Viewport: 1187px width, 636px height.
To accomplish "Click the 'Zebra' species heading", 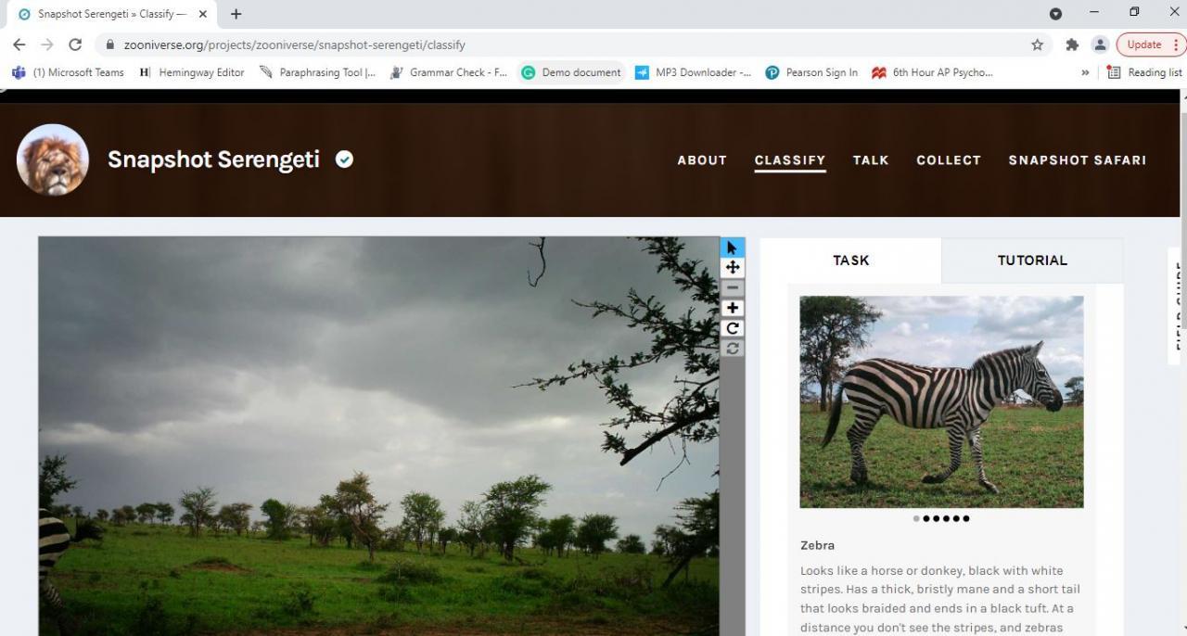I will pos(817,545).
